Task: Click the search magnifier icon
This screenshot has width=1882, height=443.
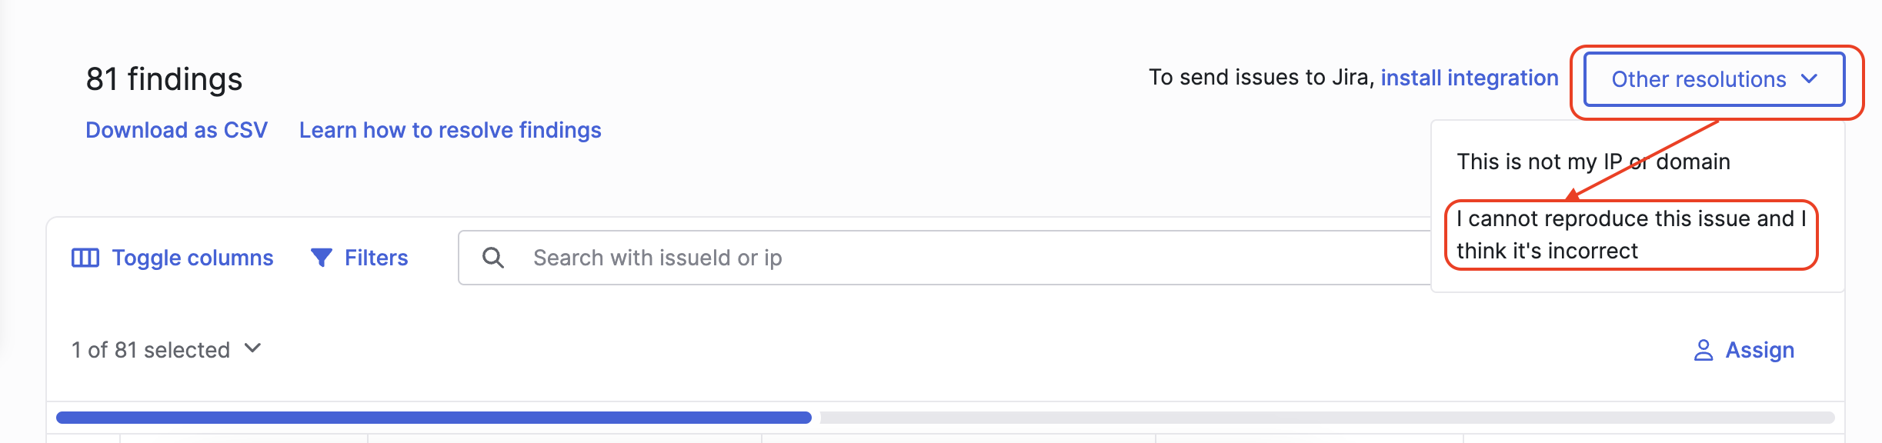Action: coord(493,258)
